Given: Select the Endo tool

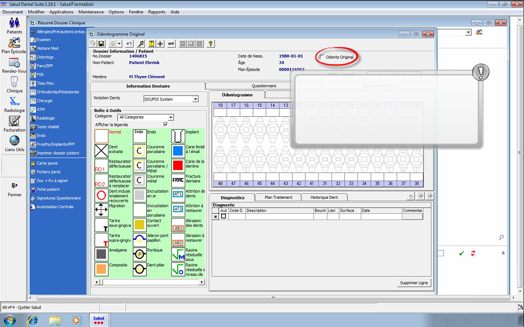Looking at the screenshot, I should tap(140, 136).
